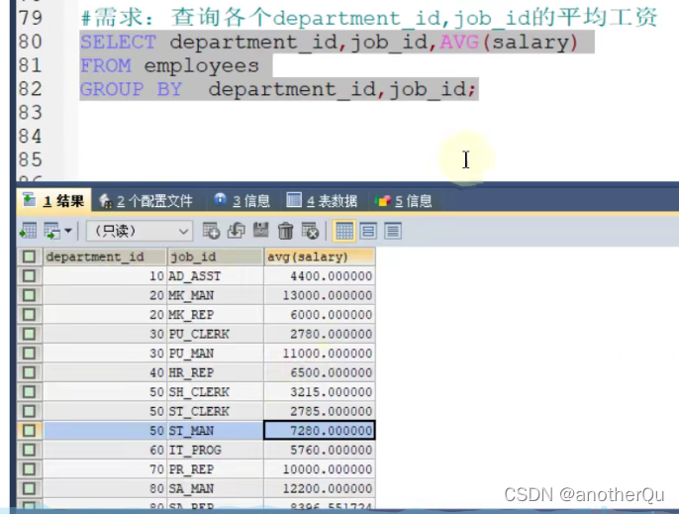
Task: Click the export result set icon
Action: click(29, 231)
